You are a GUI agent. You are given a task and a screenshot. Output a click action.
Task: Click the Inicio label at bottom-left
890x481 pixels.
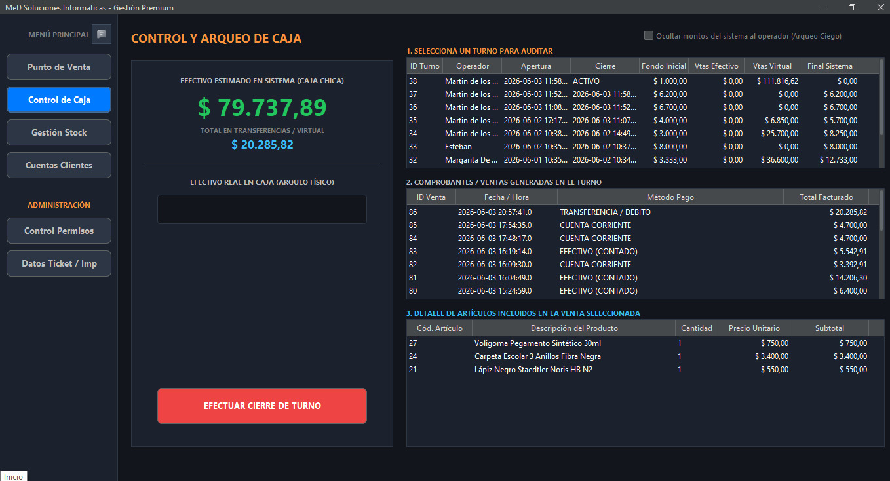(14, 476)
